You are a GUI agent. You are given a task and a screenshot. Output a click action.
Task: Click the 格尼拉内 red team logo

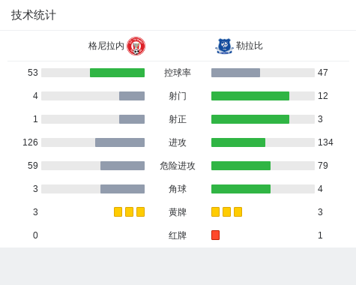coord(136,46)
